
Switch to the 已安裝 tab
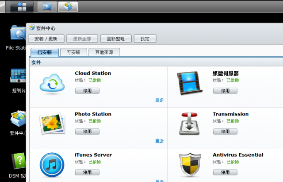[45, 52]
